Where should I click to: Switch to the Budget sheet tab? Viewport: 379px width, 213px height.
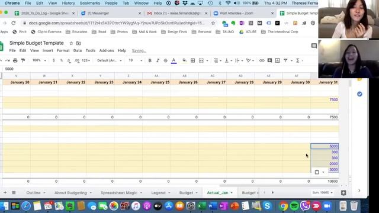[x=186, y=193]
